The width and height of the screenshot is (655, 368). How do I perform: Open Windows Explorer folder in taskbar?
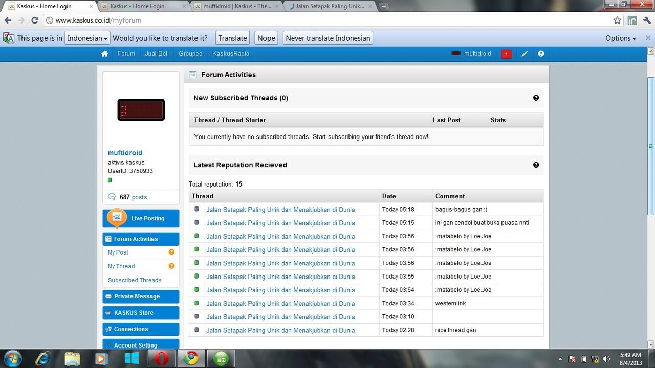pyautogui.click(x=72, y=358)
